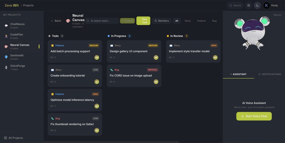Click the top bar Search field
285x143 pixels.
point(235,5)
